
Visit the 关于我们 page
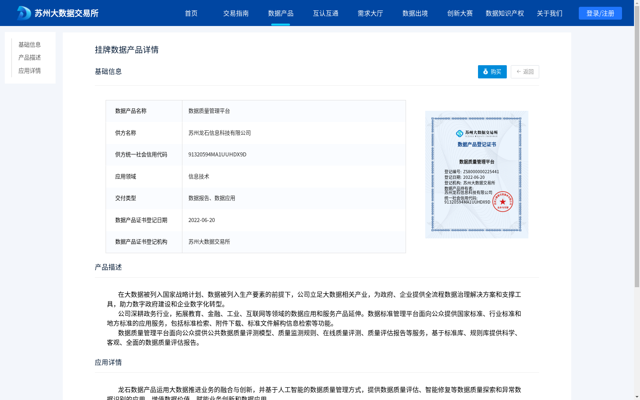(x=550, y=13)
